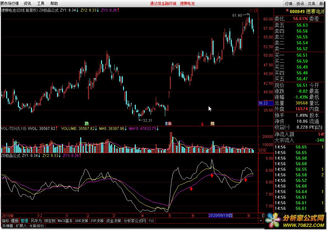Screen dimensions: 327x230
Task: Click the 收益(一) 0.228 row
Action: pyautogui.click(x=291, y=127)
